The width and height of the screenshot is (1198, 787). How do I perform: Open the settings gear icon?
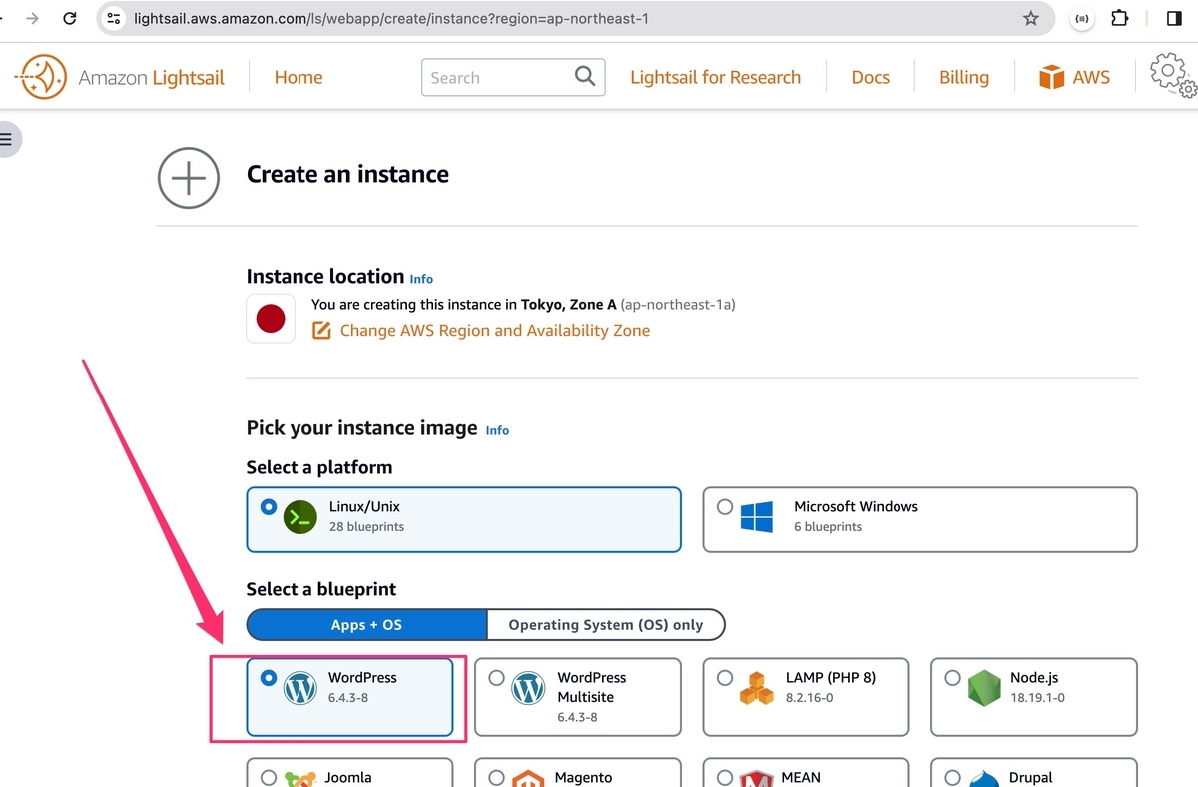tap(1172, 76)
